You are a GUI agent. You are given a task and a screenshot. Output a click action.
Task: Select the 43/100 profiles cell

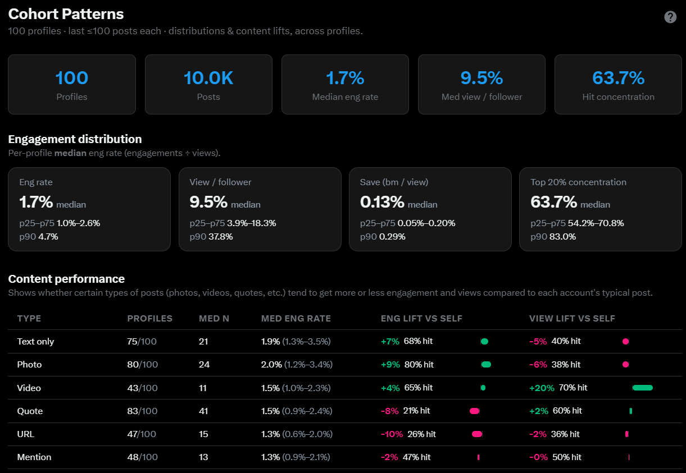142,388
